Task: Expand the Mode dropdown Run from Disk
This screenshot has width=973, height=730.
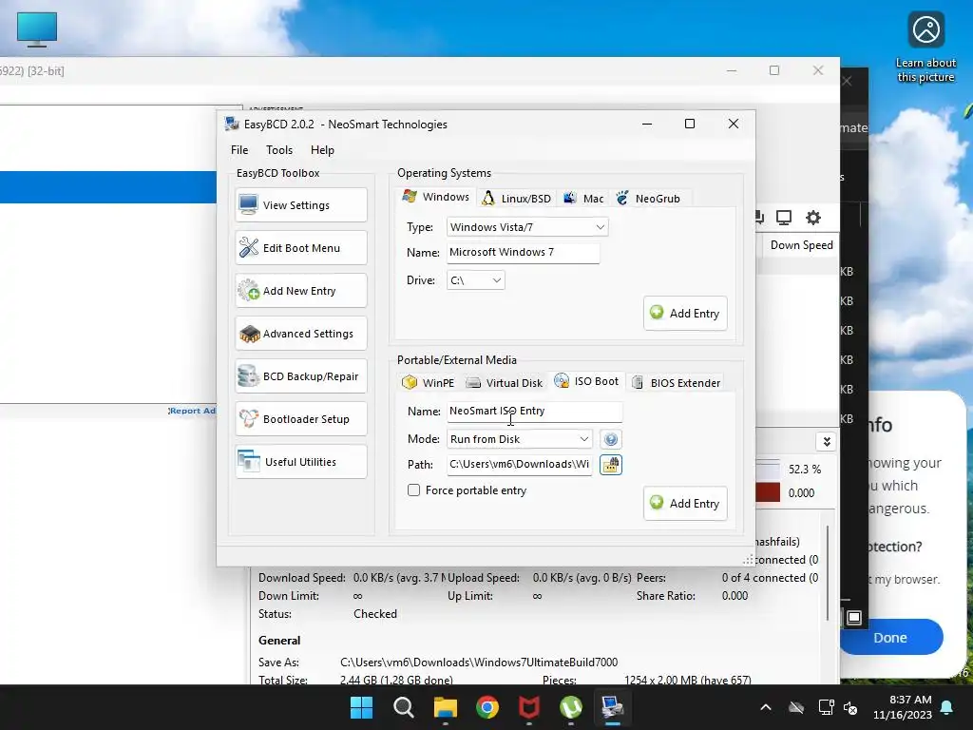Action: coord(520,439)
